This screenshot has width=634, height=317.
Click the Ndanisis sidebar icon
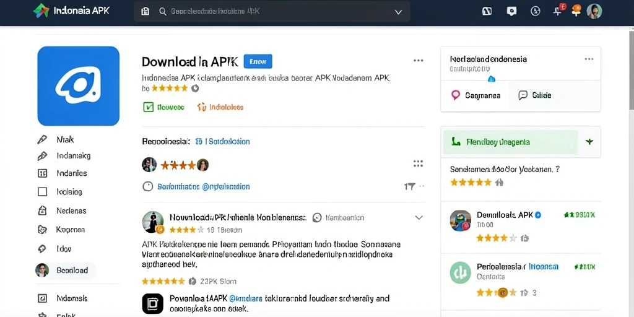coord(43,298)
